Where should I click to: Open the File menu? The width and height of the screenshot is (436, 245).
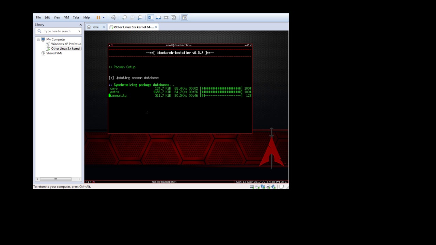click(38, 17)
